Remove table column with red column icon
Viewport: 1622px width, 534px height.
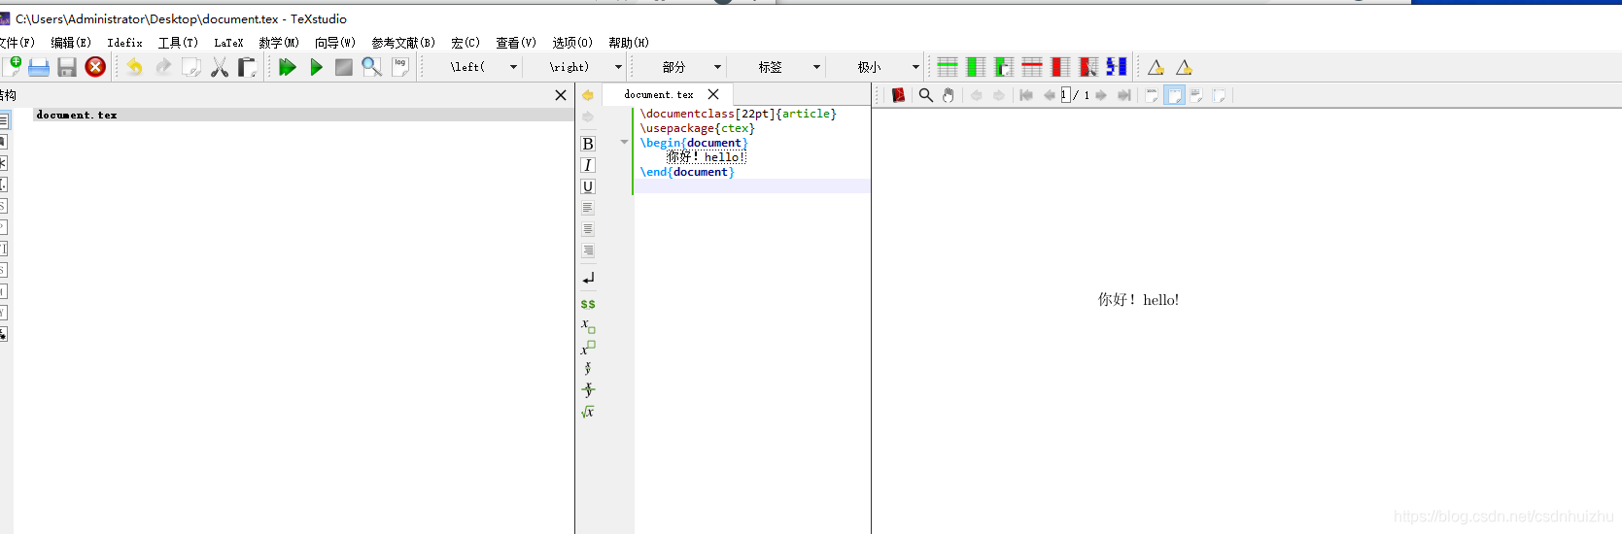point(1060,67)
